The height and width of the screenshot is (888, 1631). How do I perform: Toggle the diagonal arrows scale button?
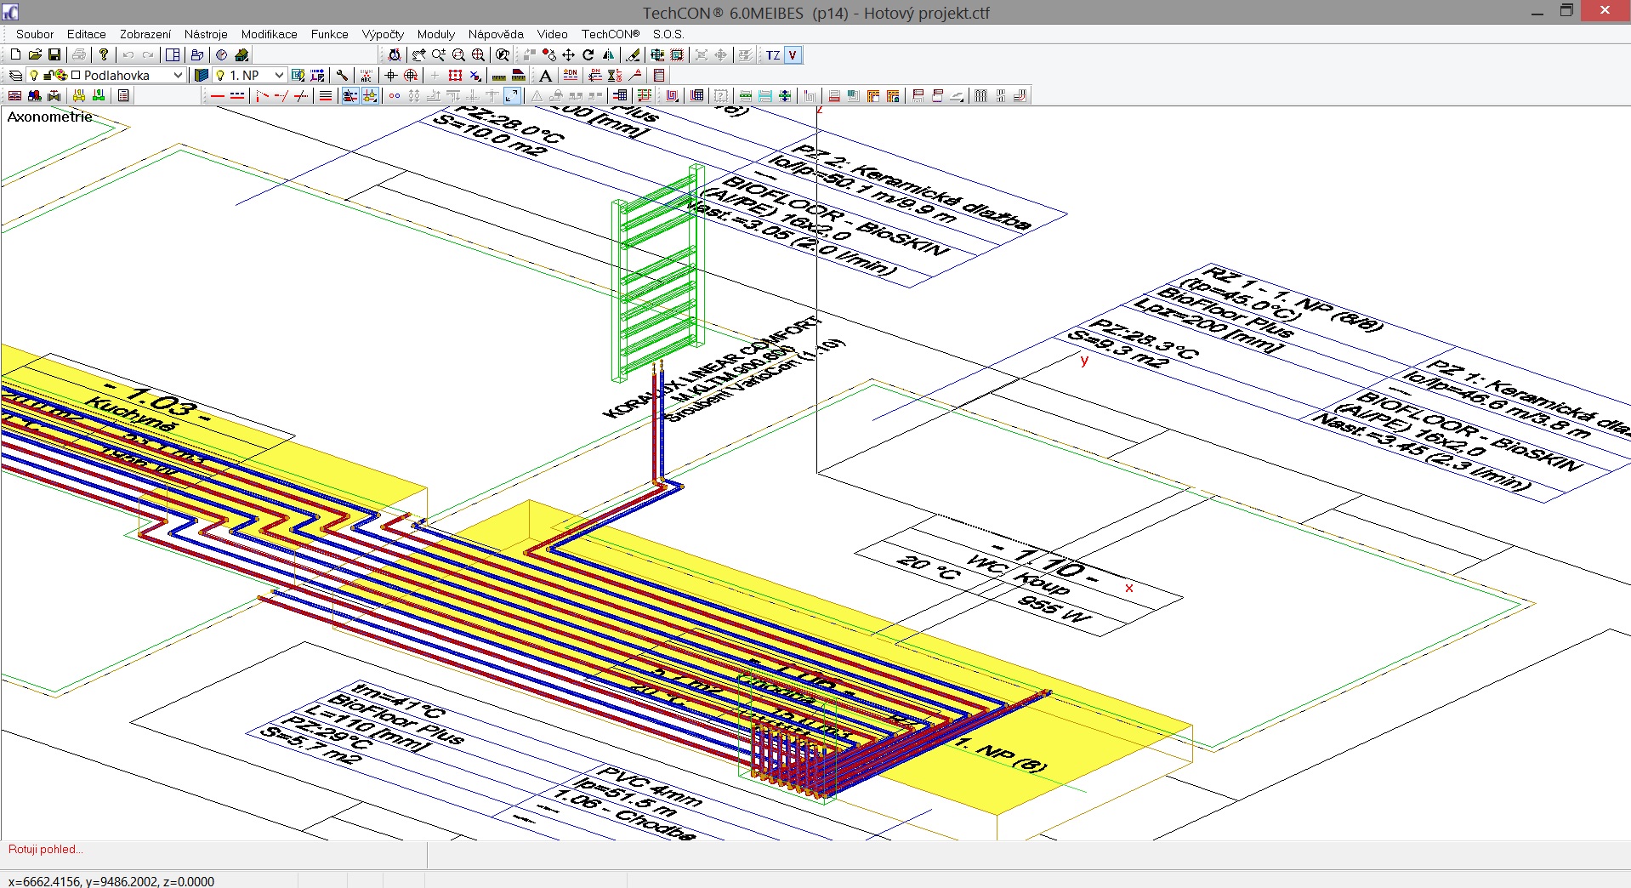(x=512, y=96)
